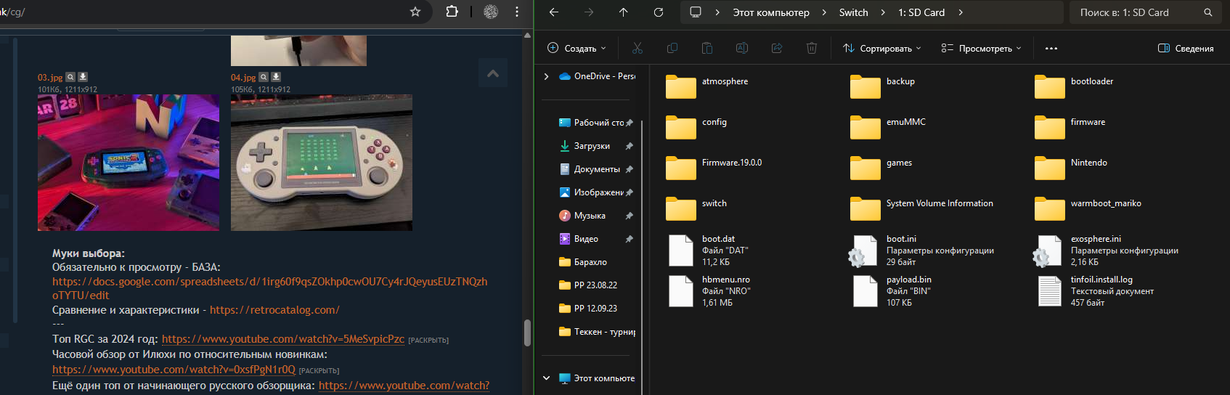Open the browser three-dot menu
Screen dimensions: 1230x395
click(517, 12)
